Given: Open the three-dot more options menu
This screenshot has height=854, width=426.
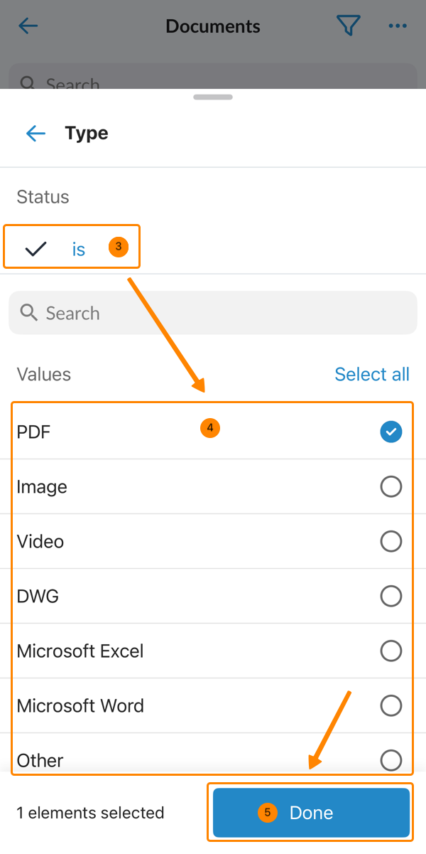Looking at the screenshot, I should click(x=398, y=26).
